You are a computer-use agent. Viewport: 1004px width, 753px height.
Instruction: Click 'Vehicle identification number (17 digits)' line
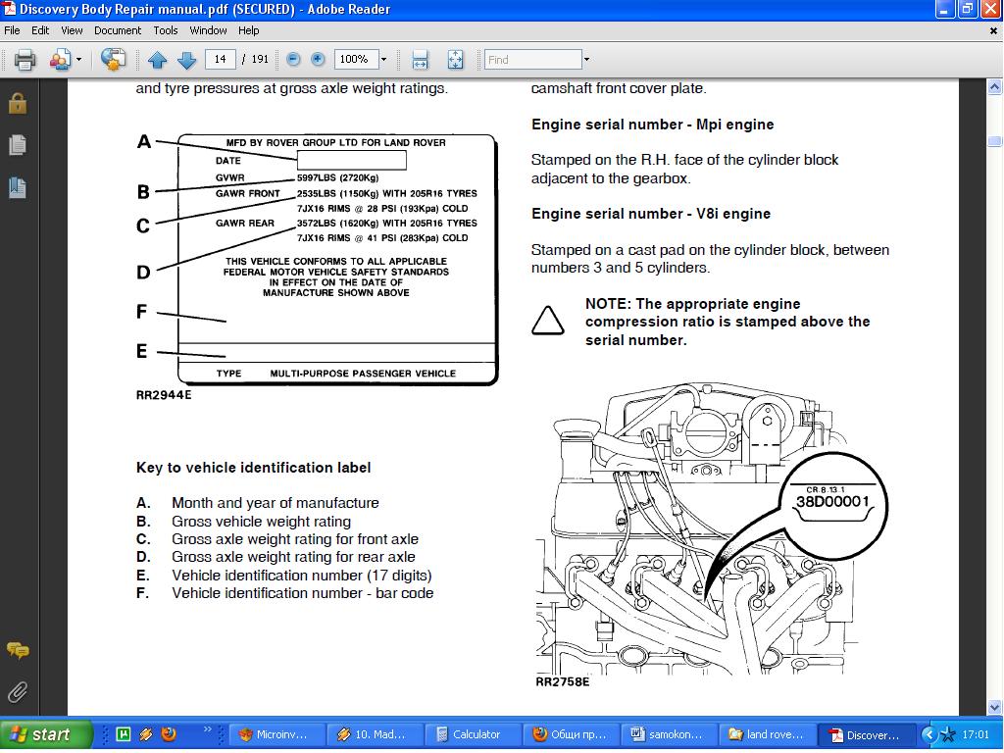[302, 576]
